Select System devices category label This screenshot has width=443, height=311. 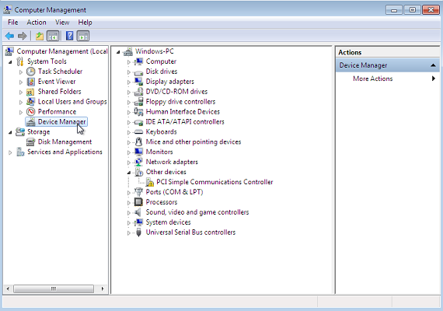[168, 222]
